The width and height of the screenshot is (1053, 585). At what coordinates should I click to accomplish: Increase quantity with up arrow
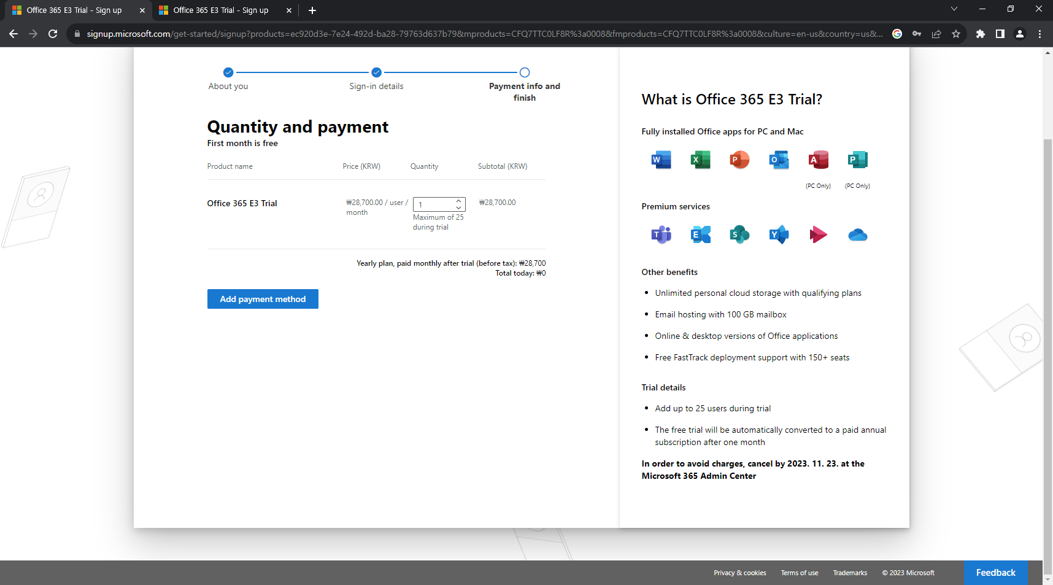pyautogui.click(x=458, y=201)
